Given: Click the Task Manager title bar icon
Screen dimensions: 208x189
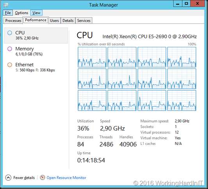Looking at the screenshot, I should (x=6, y=5).
